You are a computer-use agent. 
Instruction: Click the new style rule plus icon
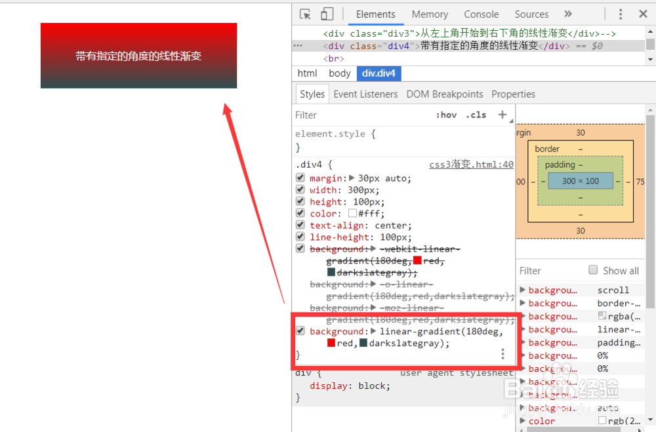click(502, 115)
